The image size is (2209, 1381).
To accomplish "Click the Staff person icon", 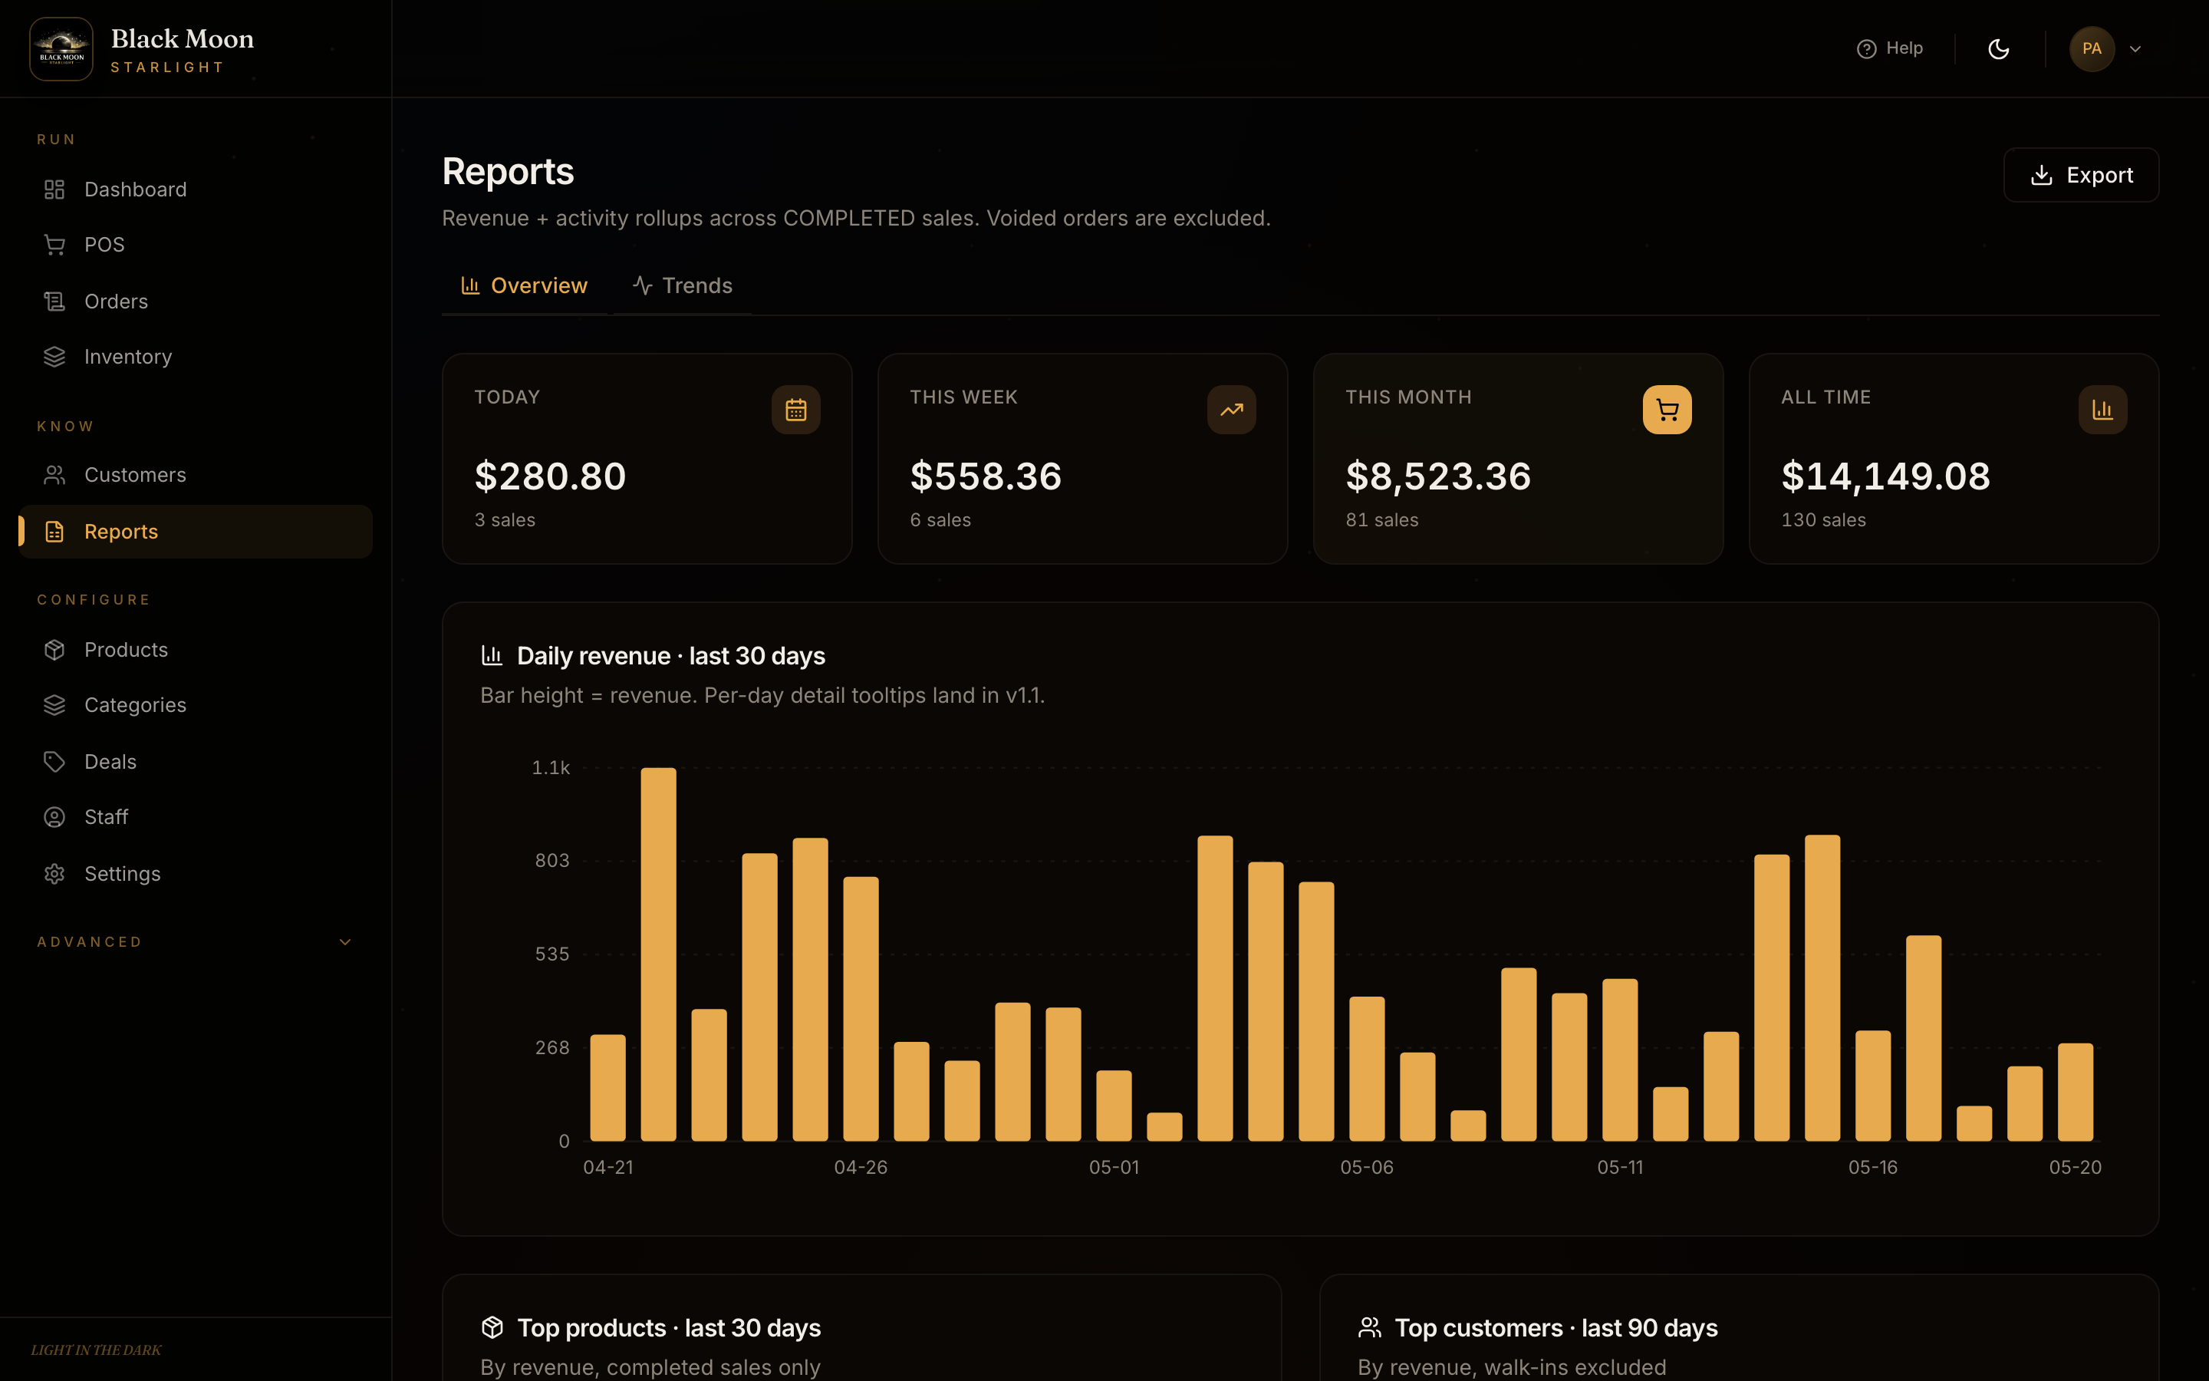I will tap(54, 816).
